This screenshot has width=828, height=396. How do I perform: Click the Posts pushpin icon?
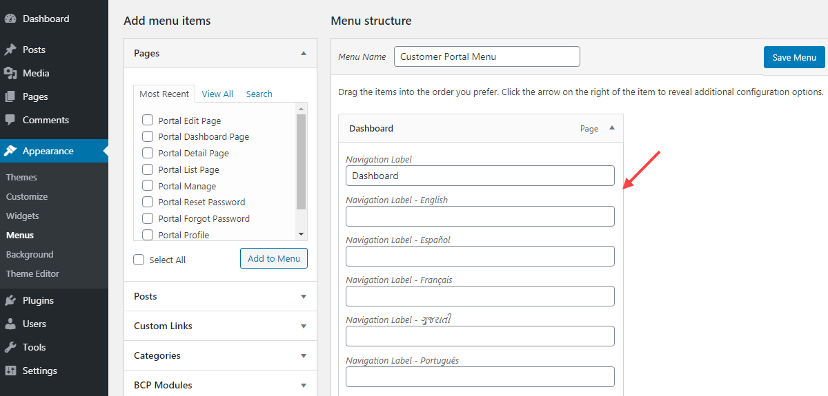click(x=10, y=50)
